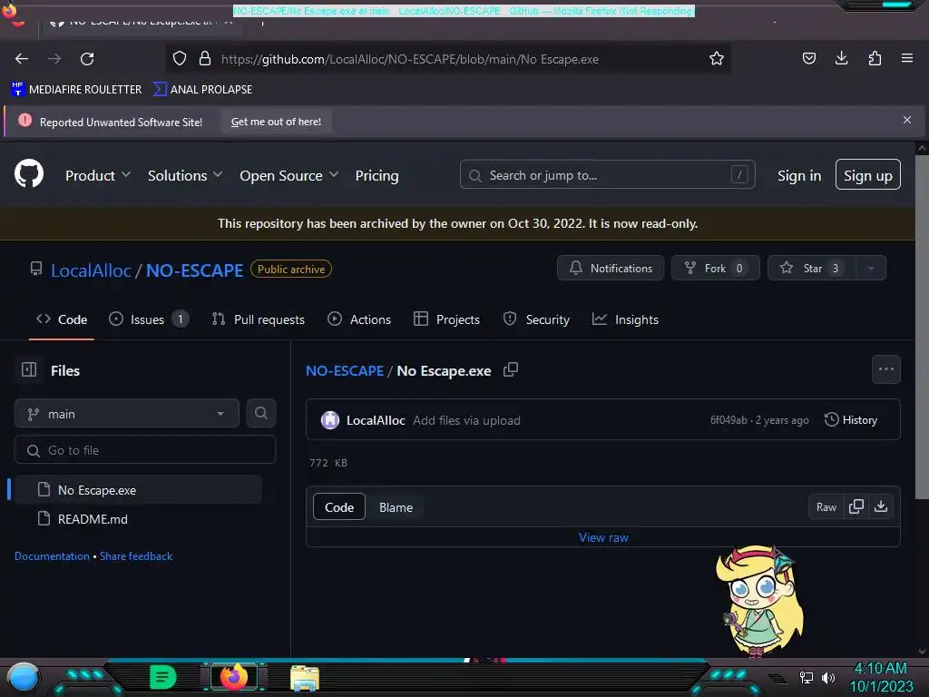The image size is (929, 697).
Task: Search files with the magnifier button
Action: [260, 413]
